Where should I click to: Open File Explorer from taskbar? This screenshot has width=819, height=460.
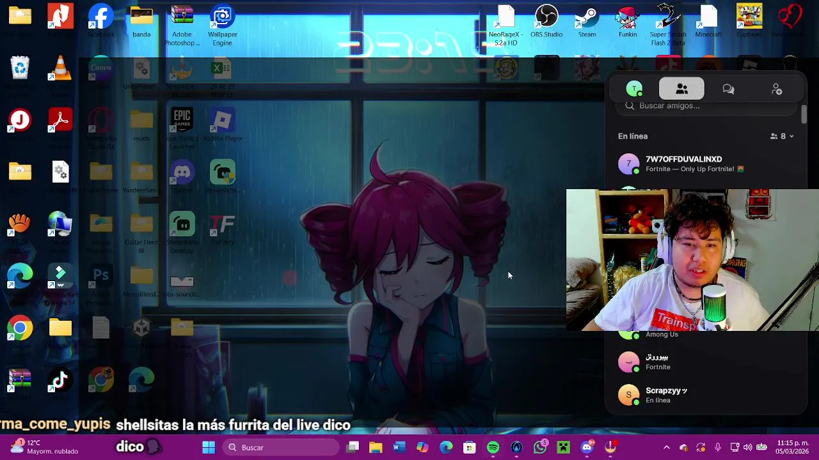[x=376, y=447]
